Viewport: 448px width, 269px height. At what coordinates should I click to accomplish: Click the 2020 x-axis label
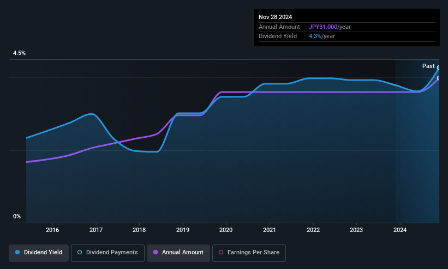coord(226,230)
